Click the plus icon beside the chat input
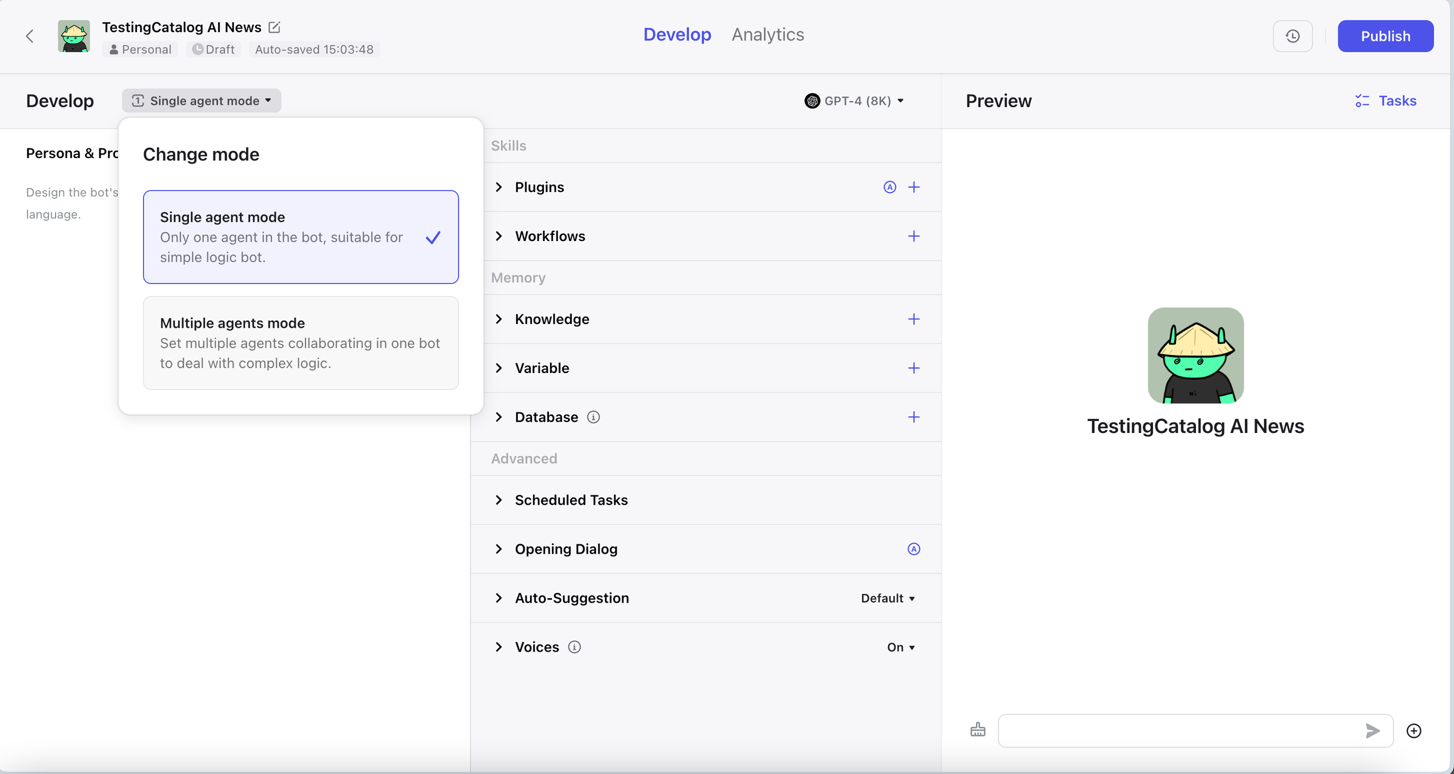This screenshot has height=774, width=1454. point(1414,730)
